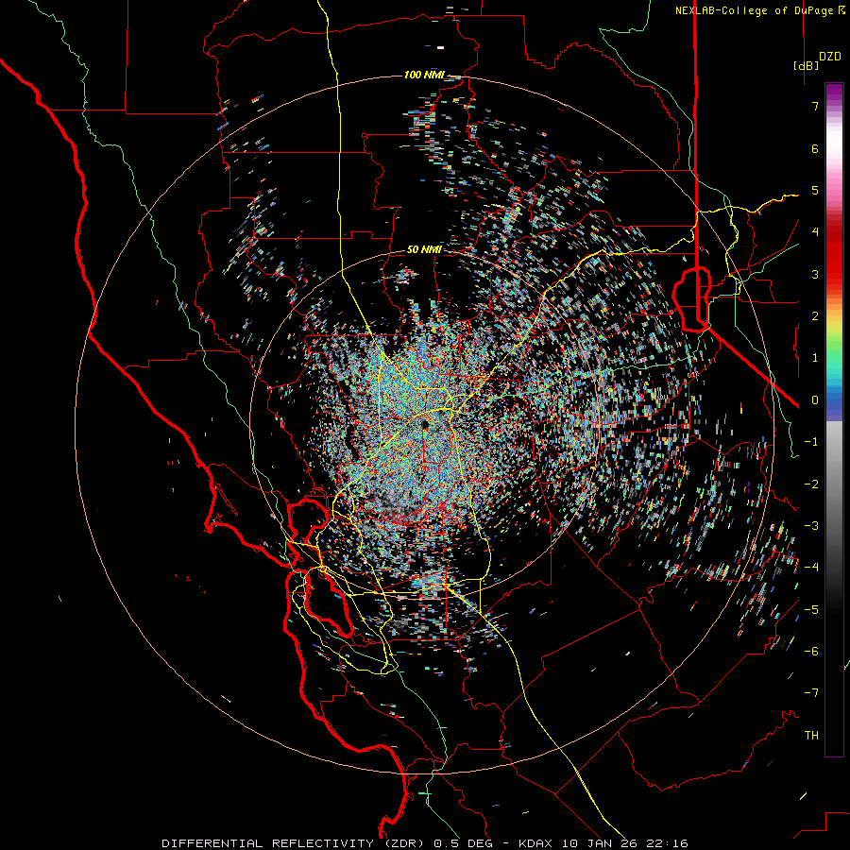Click the "TH" threshold label on the scale

point(811,735)
